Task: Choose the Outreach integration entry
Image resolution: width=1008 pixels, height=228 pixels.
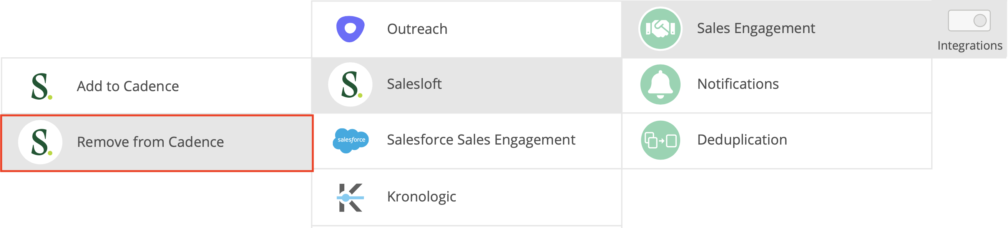Action: [x=467, y=29]
